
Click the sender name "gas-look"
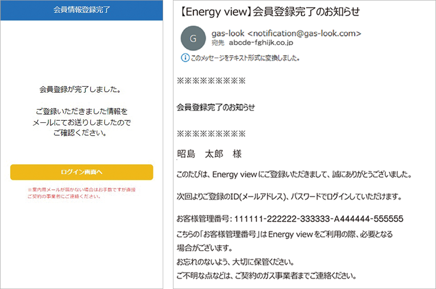[224, 33]
